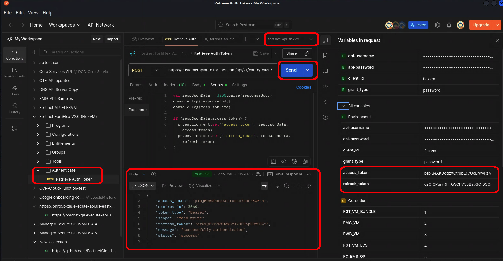Screen dimensions: 503x261
Task: Open the POST method dropdown
Action: tap(146, 70)
